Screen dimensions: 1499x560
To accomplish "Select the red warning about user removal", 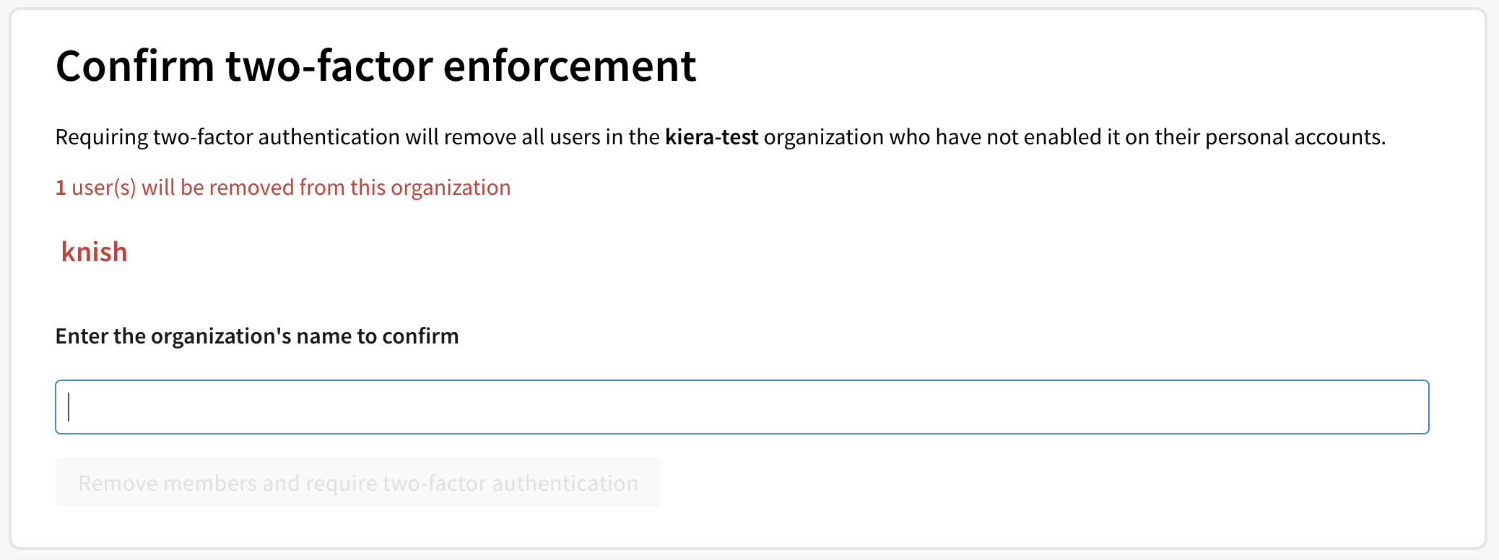I will point(282,187).
